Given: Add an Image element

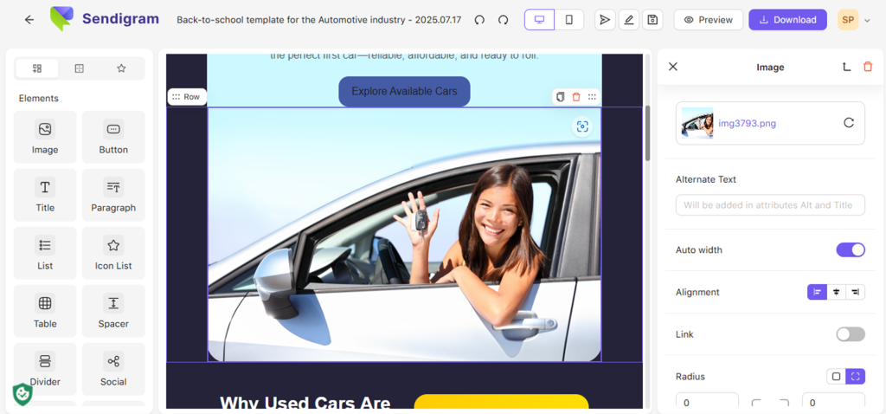Looking at the screenshot, I should click(45, 137).
